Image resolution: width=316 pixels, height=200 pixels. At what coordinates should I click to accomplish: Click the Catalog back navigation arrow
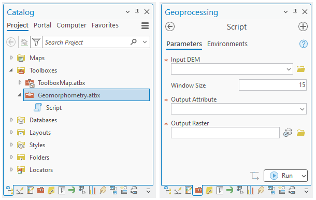coord(11,42)
